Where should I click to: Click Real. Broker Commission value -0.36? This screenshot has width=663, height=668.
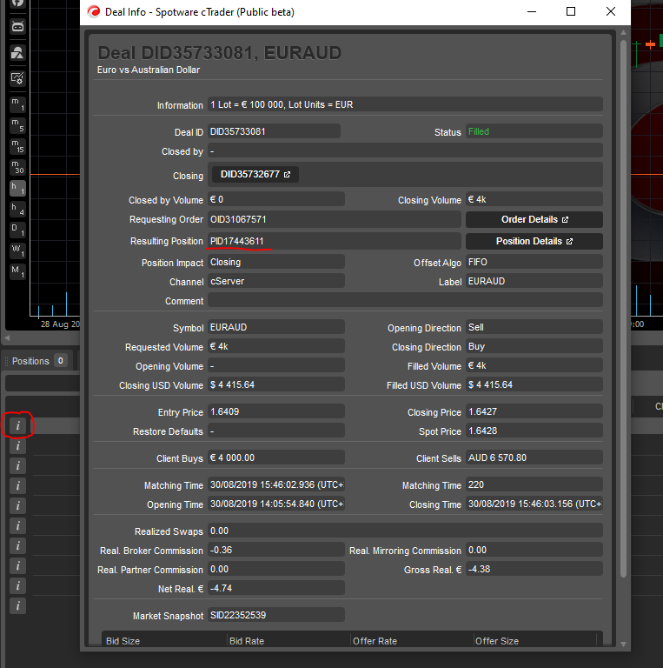click(x=276, y=550)
